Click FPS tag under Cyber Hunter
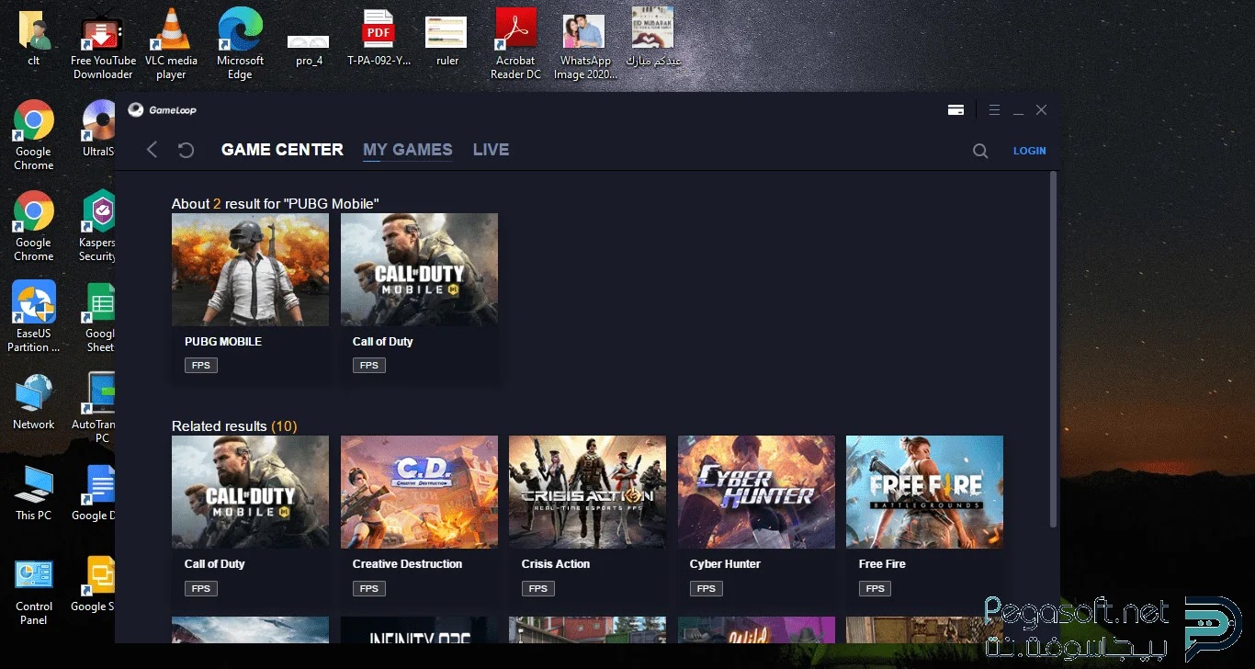This screenshot has width=1255, height=669. point(707,588)
